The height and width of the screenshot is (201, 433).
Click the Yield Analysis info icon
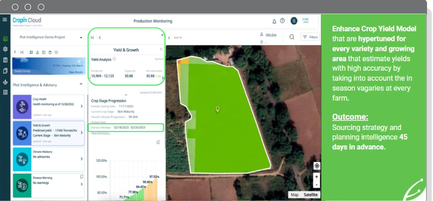pyautogui.click(x=114, y=59)
